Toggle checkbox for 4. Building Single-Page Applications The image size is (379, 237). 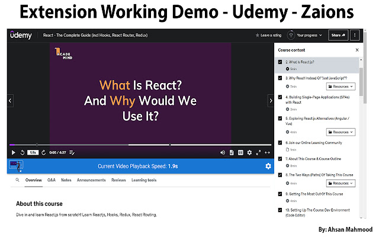280,97
